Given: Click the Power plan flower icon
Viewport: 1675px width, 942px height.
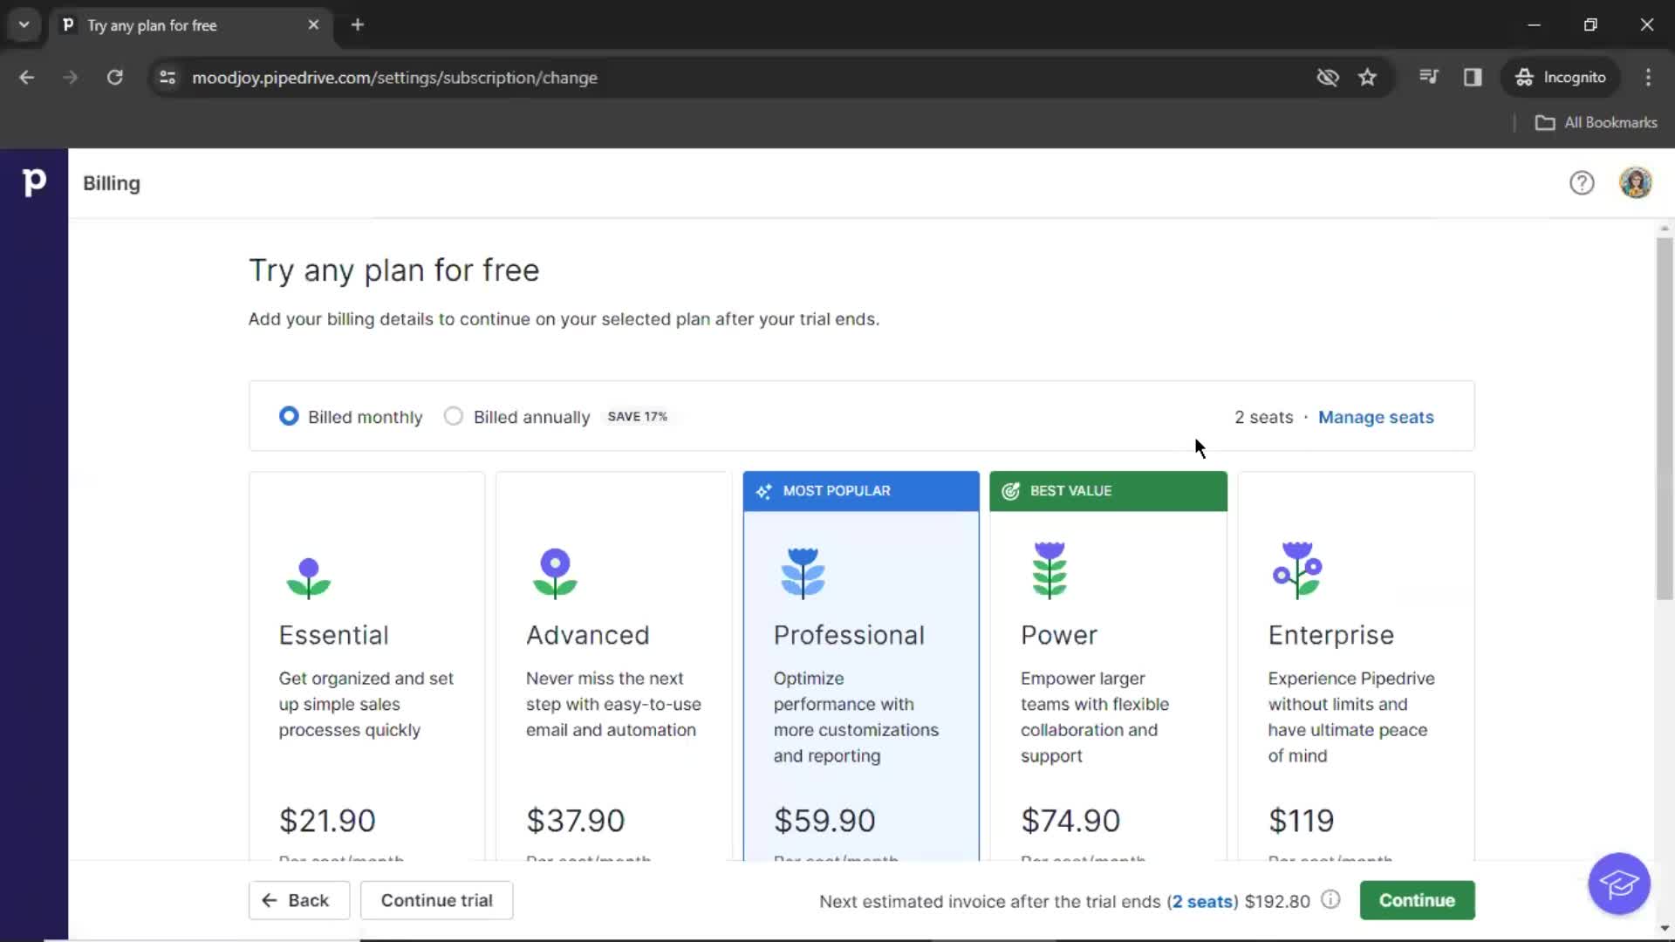Looking at the screenshot, I should click(1049, 571).
